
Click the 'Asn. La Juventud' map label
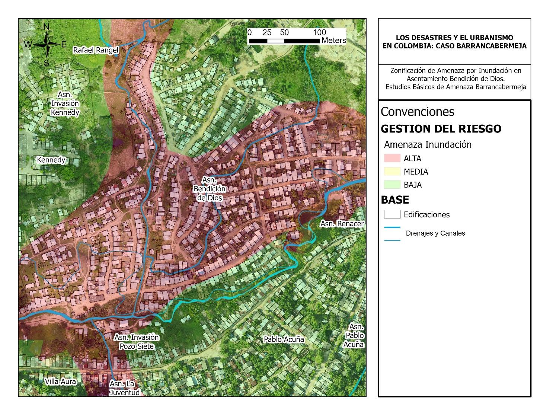pos(124,388)
